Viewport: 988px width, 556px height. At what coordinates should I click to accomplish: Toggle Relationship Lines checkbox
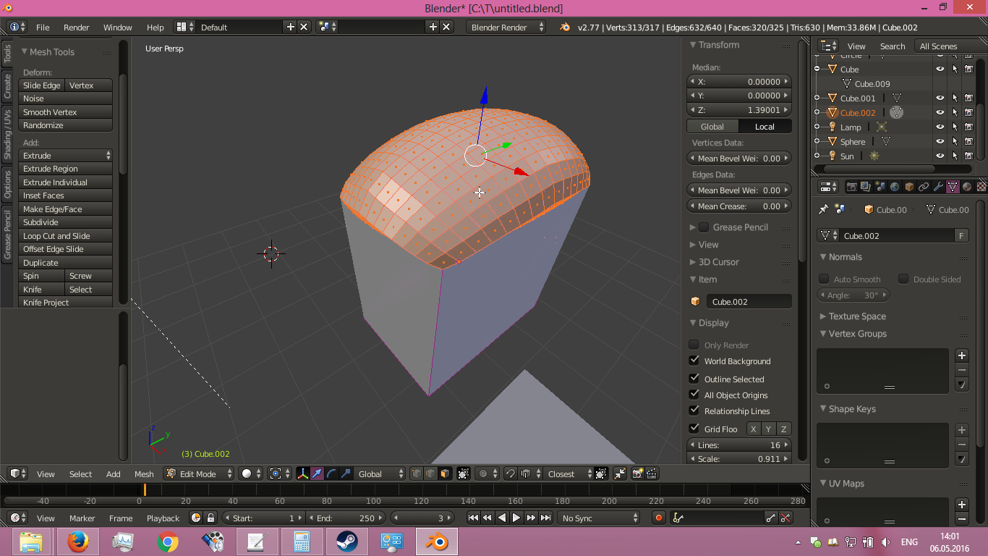[694, 410]
